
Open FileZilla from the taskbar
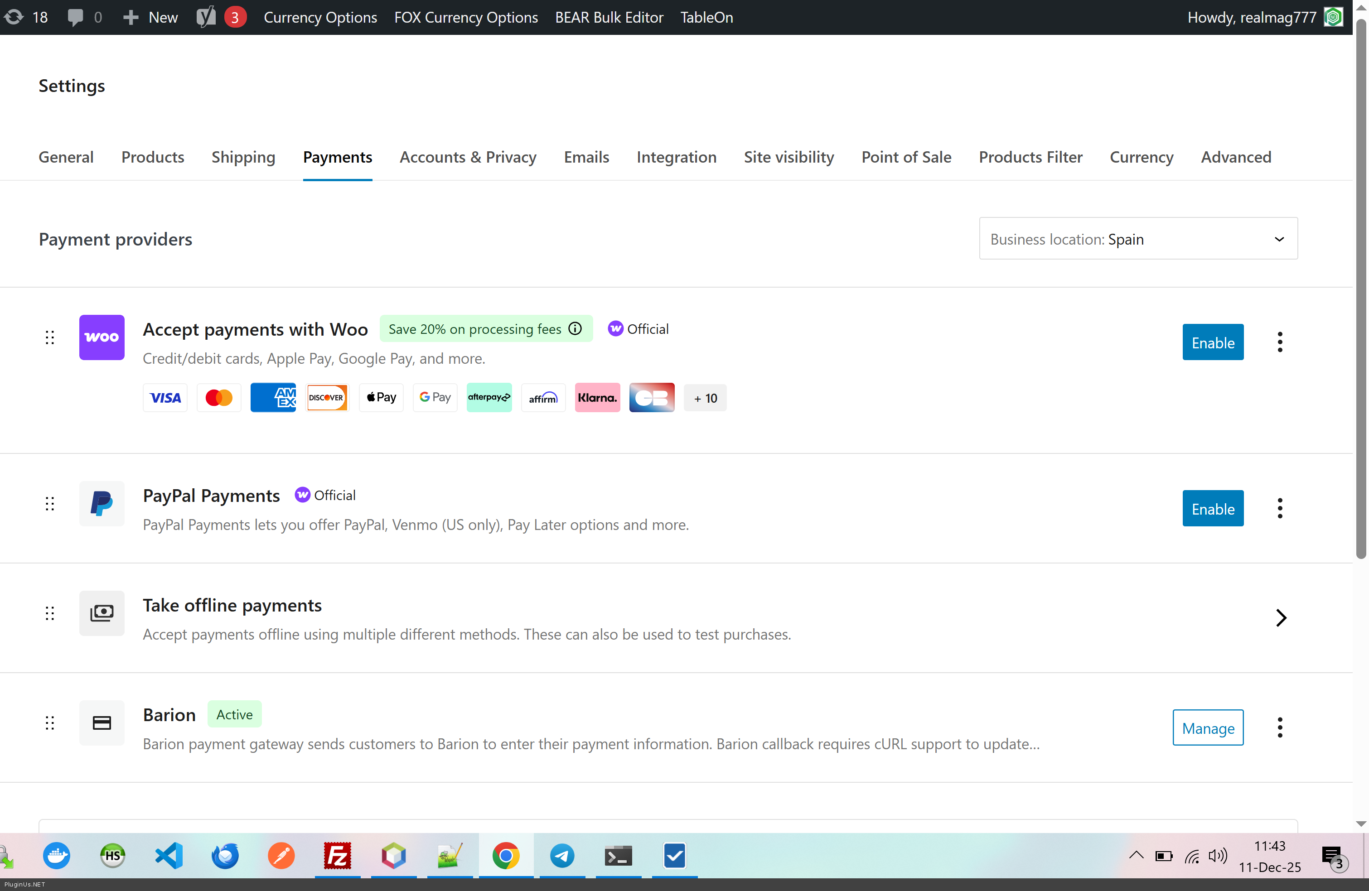[x=337, y=856]
